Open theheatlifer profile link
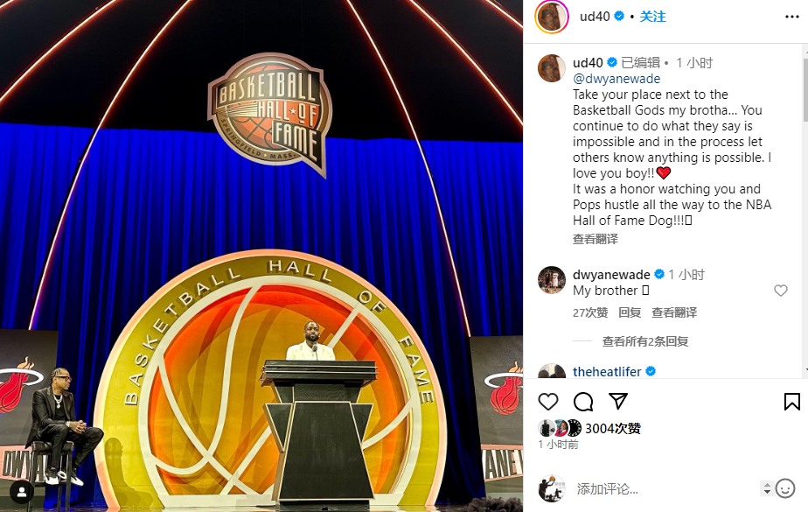This screenshot has height=512, width=808. 607,372
